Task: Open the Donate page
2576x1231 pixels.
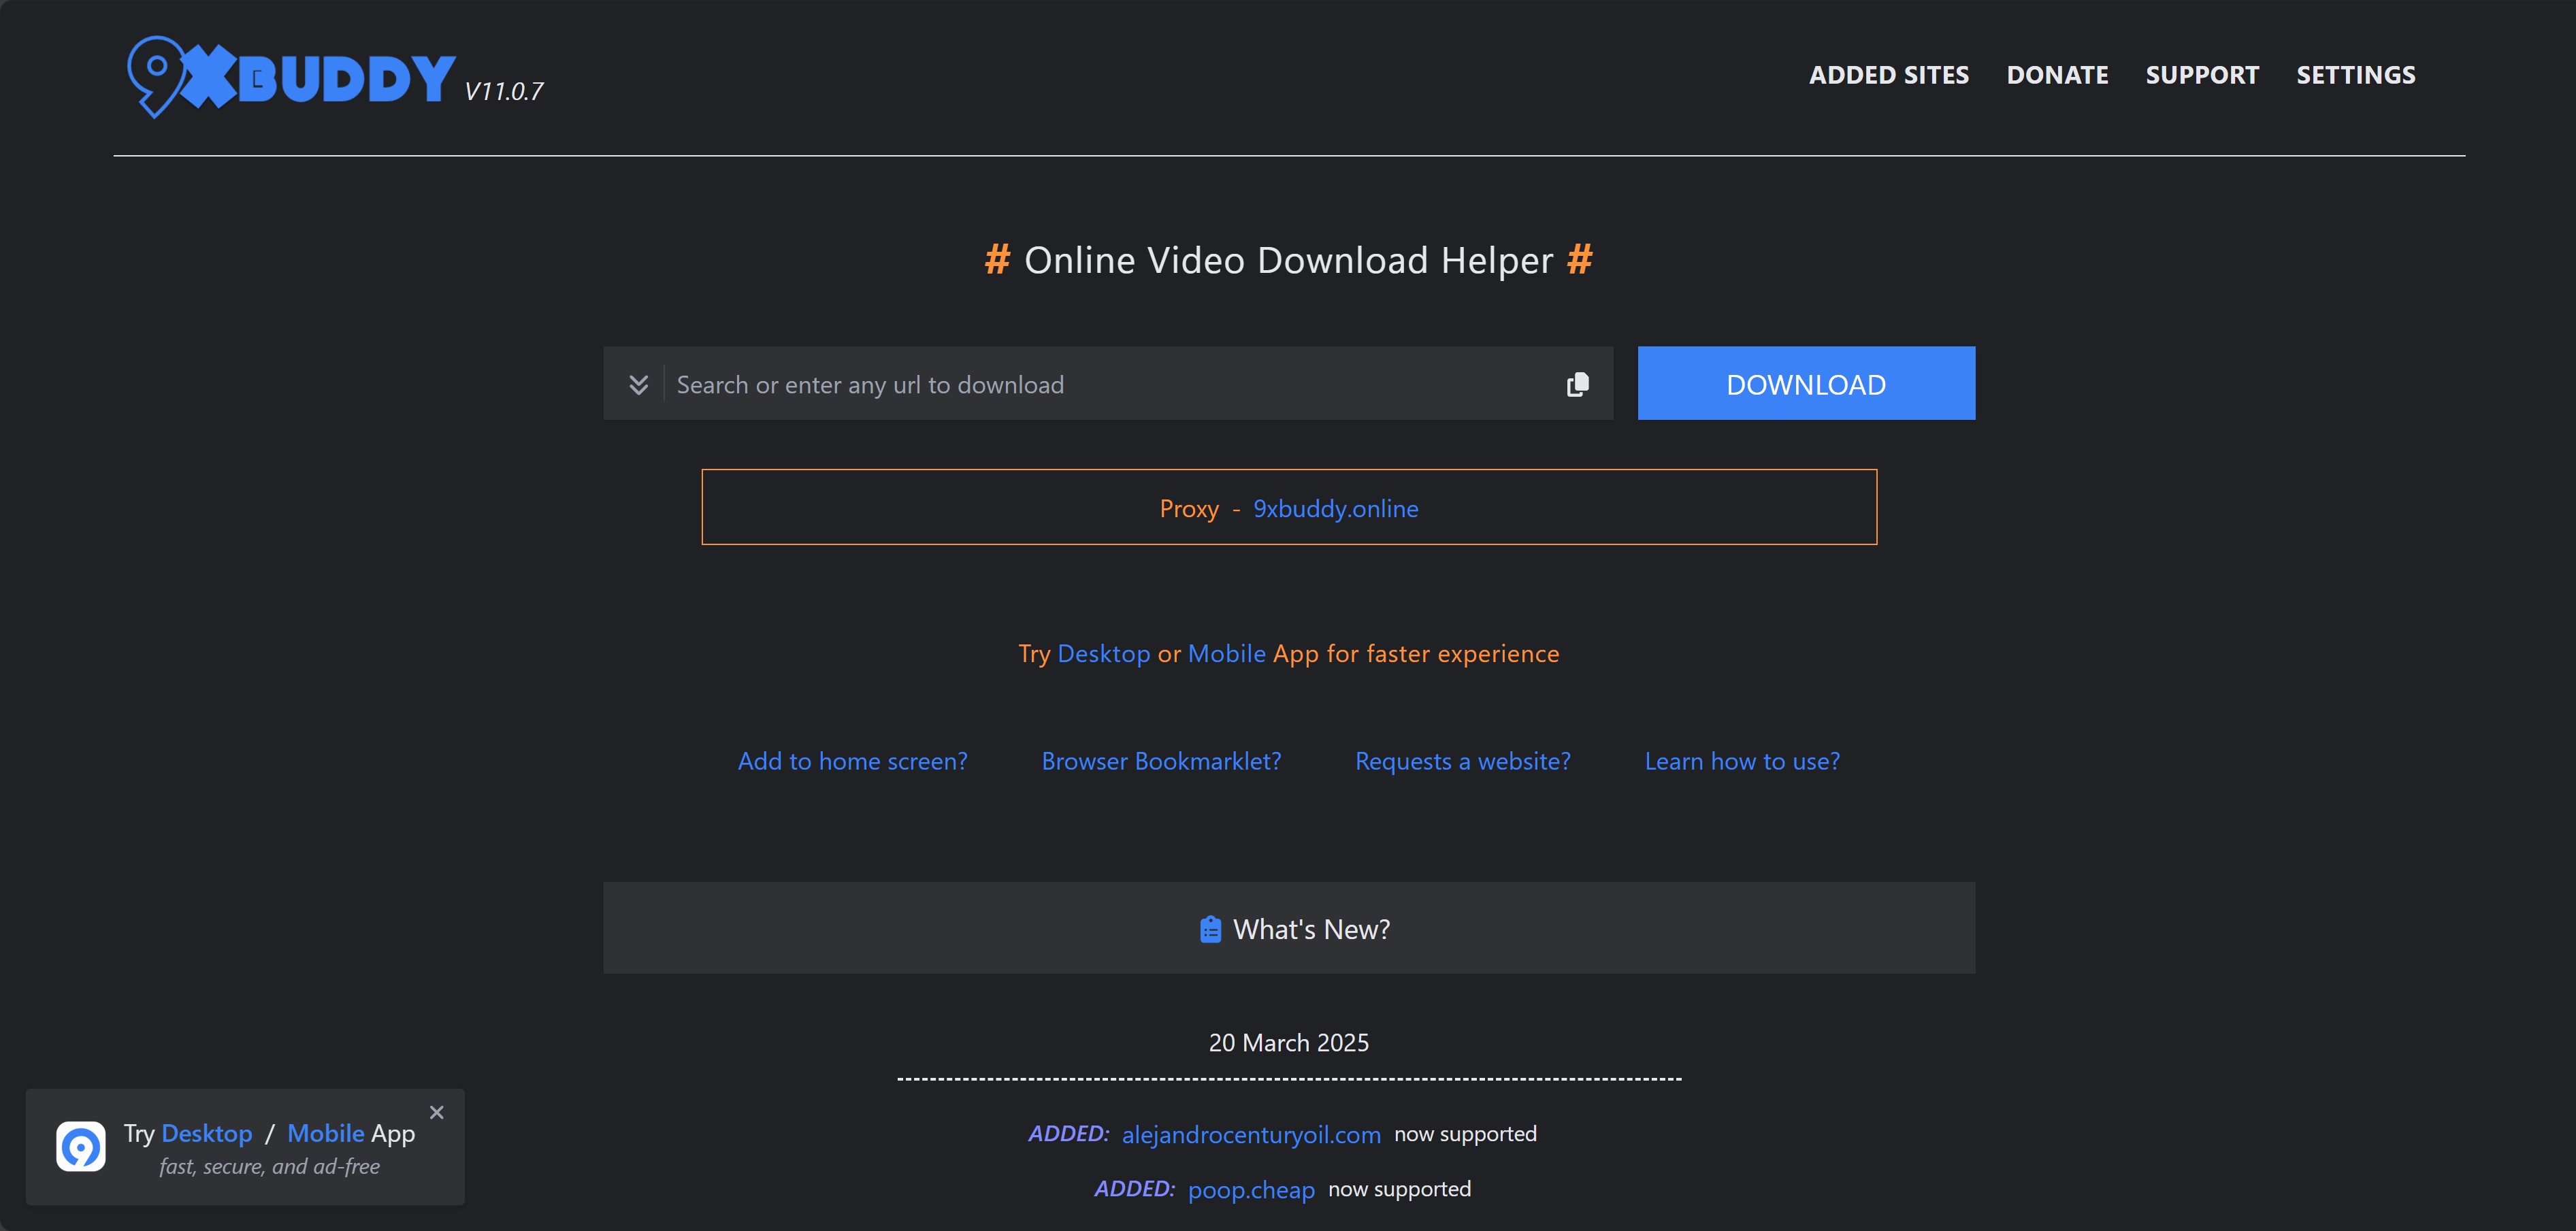Action: click(x=2057, y=75)
